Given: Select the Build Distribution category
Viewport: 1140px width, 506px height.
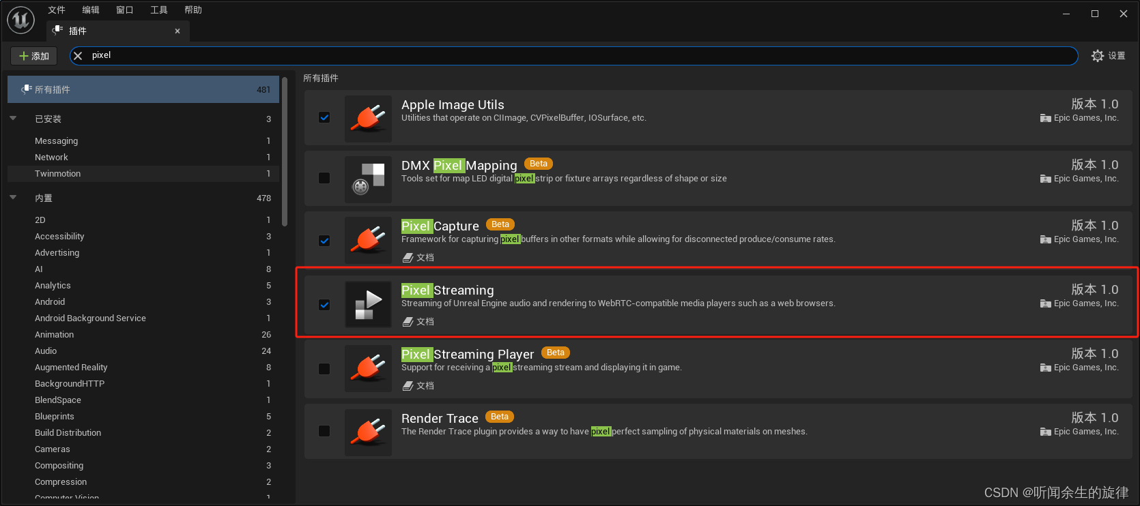Looking at the screenshot, I should click(143, 432).
